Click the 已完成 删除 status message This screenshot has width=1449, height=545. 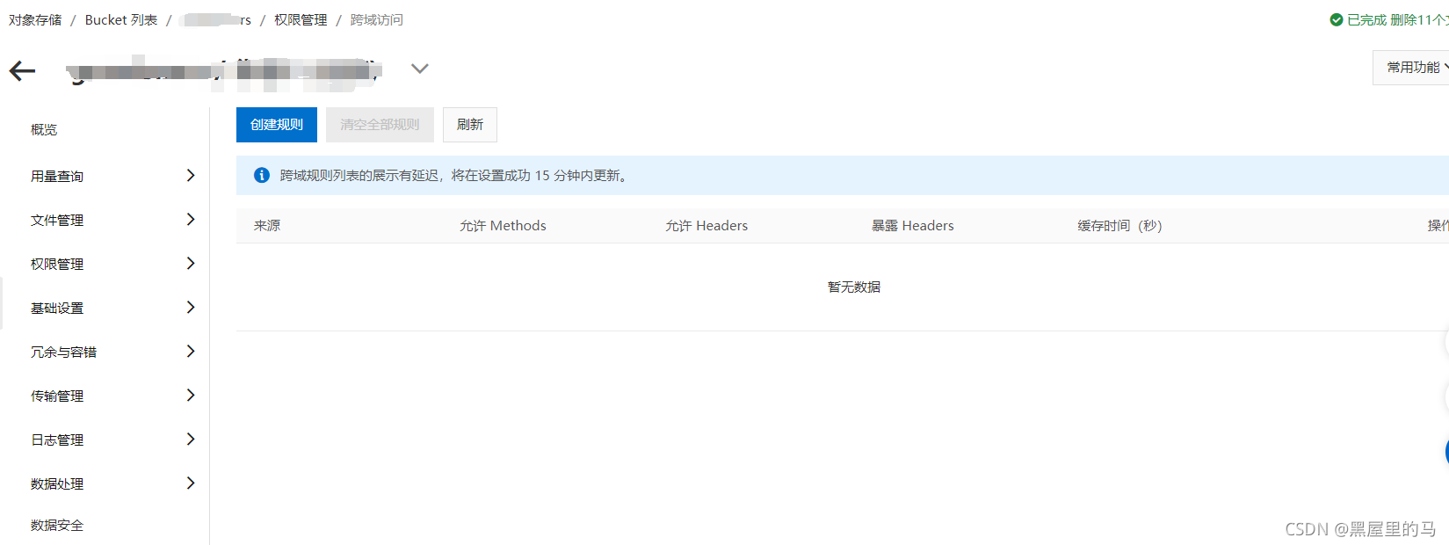tap(1397, 19)
